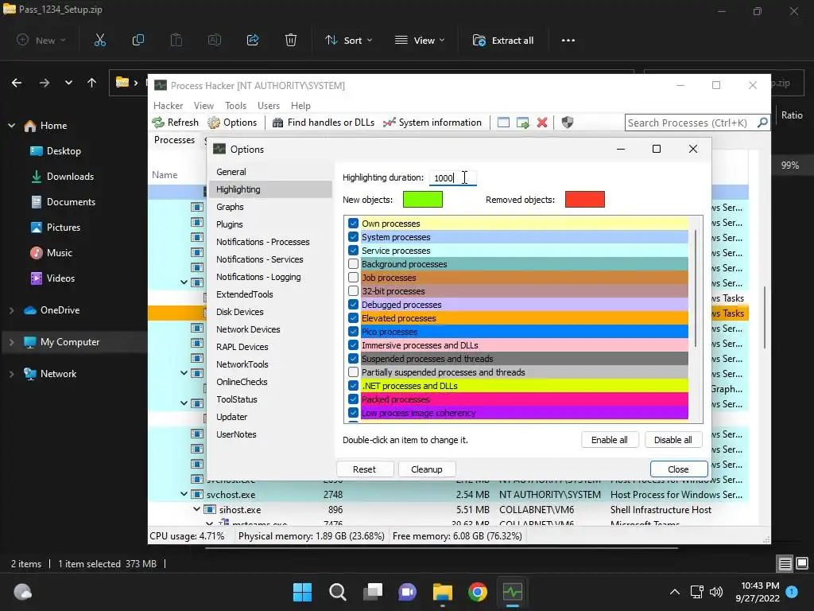Click Close button in Options dialog

679,469
